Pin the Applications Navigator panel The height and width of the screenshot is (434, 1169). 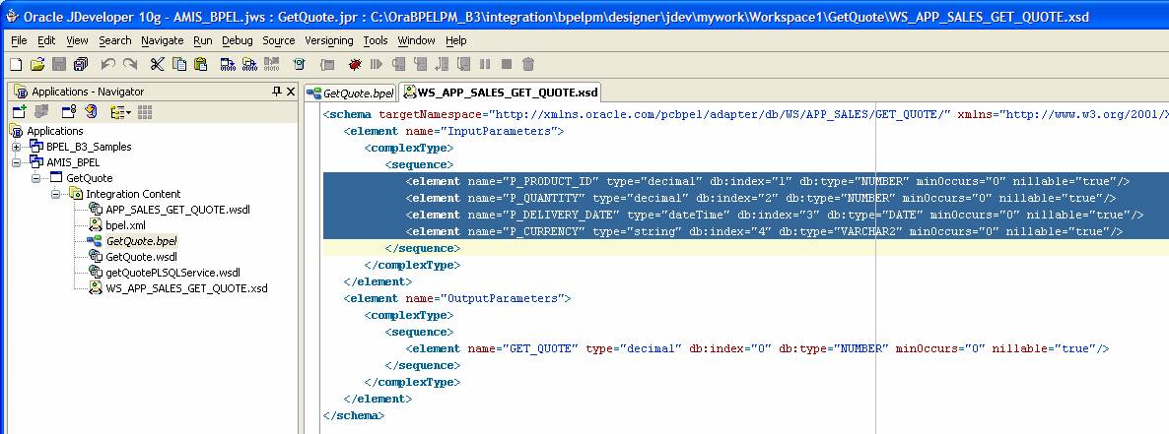pos(277,92)
